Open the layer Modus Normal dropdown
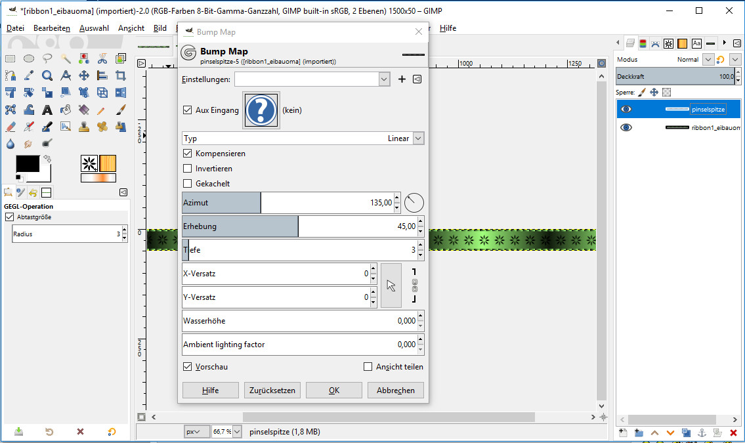 [x=708, y=60]
